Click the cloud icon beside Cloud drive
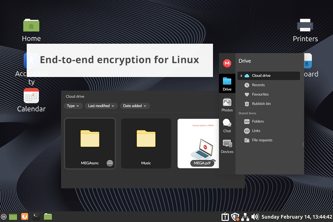 point(247,76)
